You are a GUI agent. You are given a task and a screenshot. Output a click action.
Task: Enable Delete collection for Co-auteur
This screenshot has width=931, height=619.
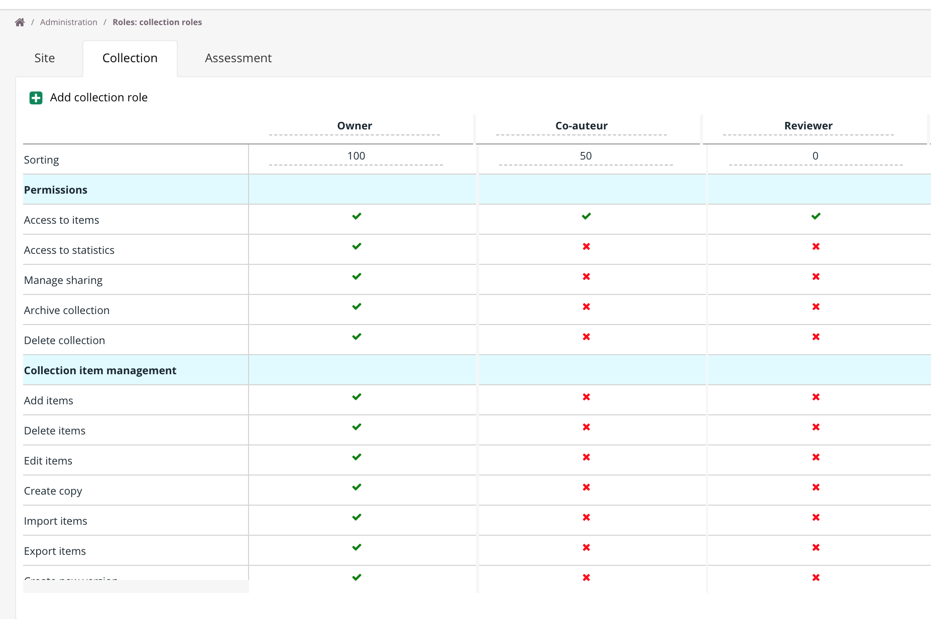(586, 337)
